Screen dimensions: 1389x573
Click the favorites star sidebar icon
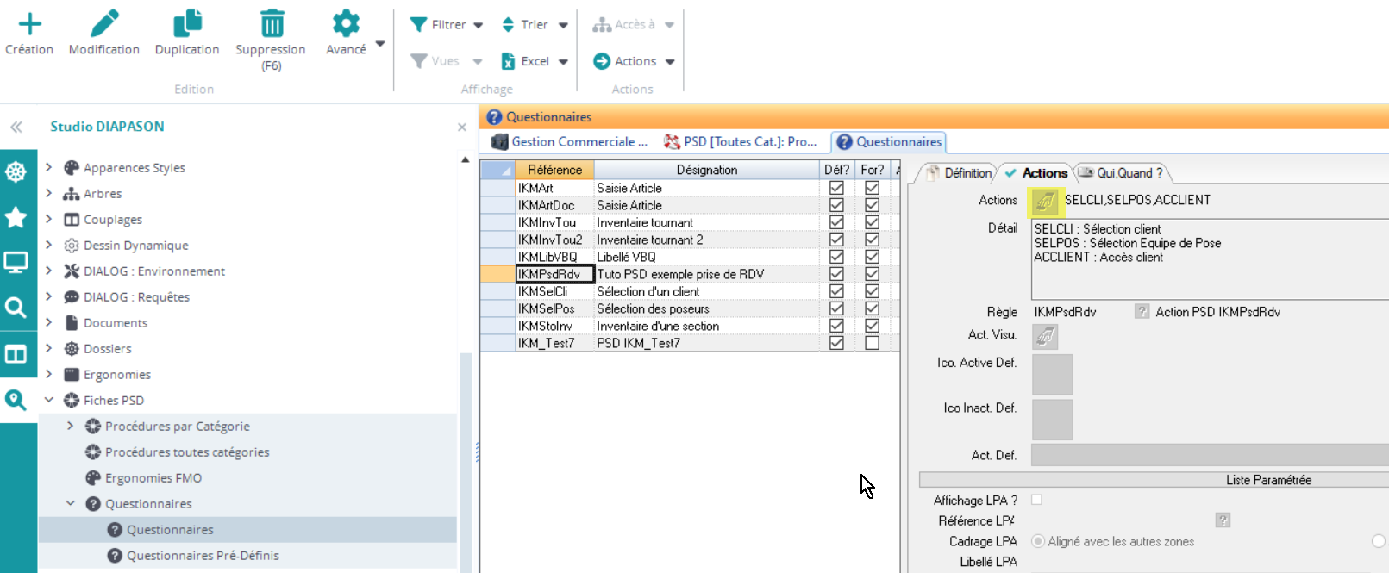point(16,217)
